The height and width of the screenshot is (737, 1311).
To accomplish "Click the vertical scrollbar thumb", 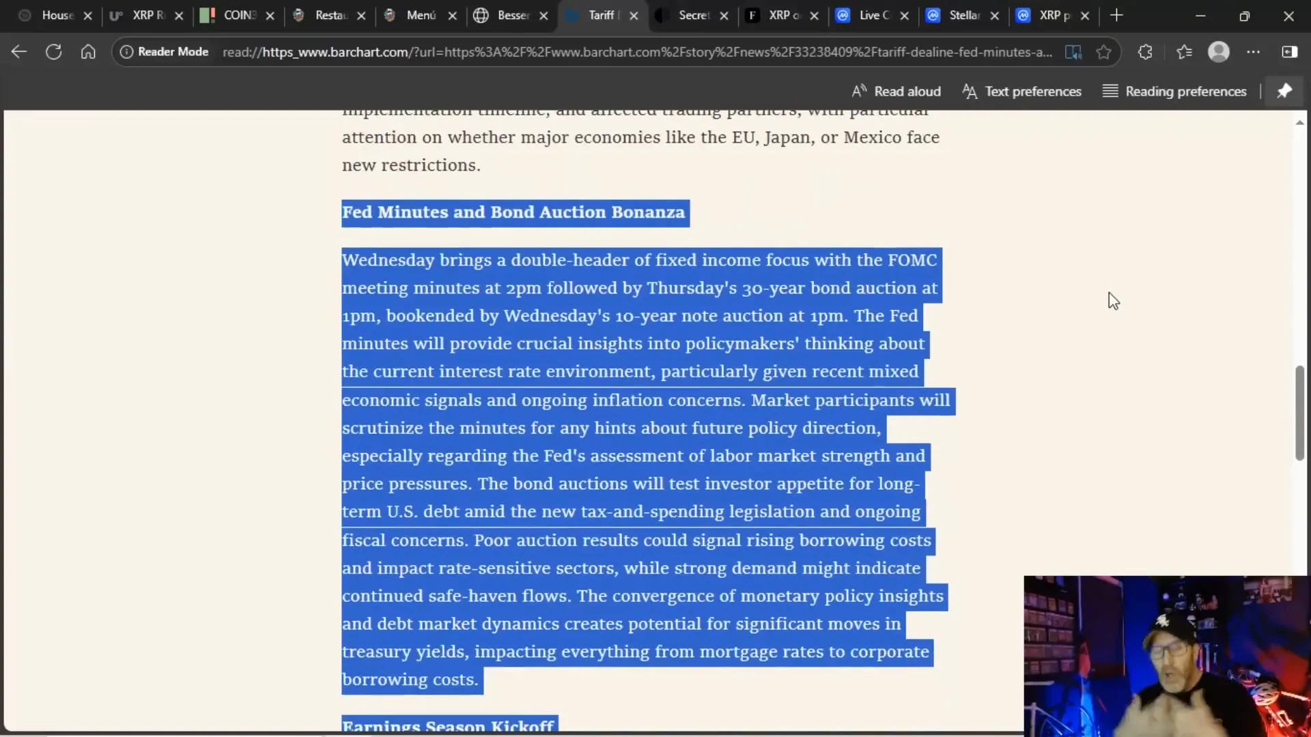I will coord(1299,413).
